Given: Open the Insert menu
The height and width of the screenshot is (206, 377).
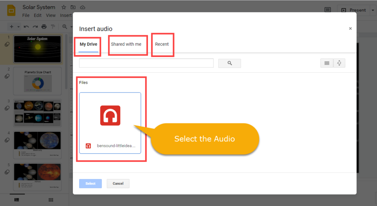Looking at the screenshot, I should click(66, 15).
